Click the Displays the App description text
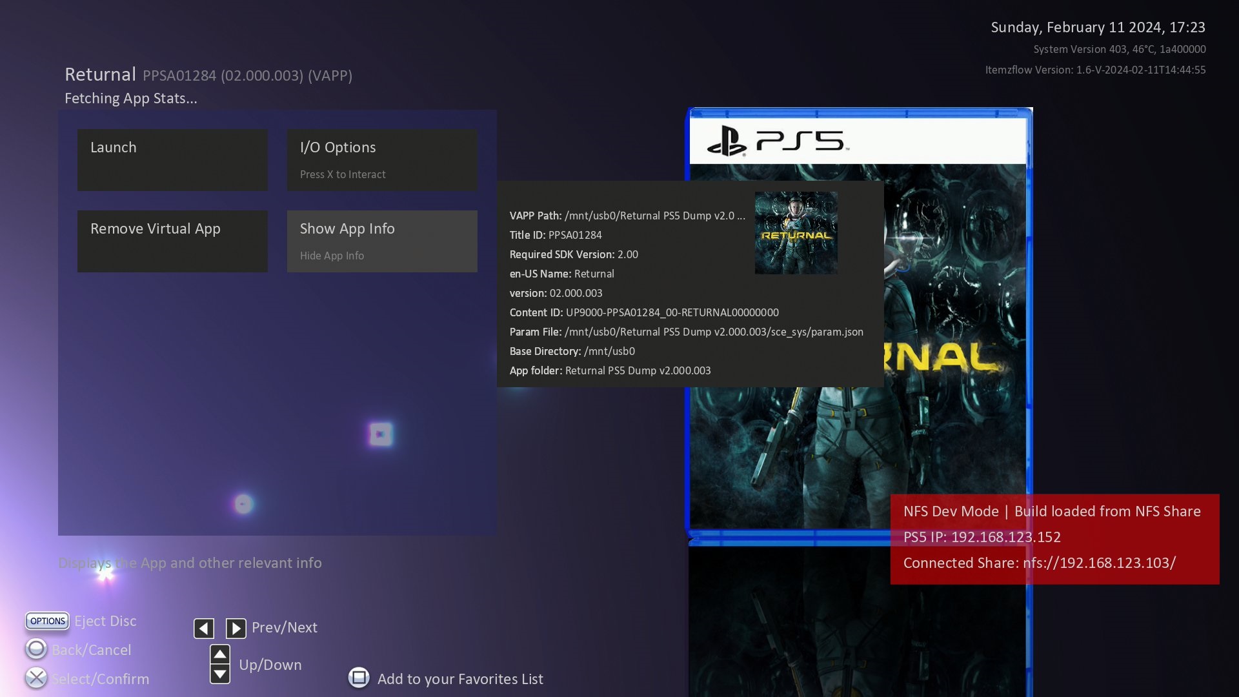1239x697 pixels. (190, 563)
